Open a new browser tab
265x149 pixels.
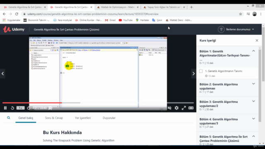point(191,7)
